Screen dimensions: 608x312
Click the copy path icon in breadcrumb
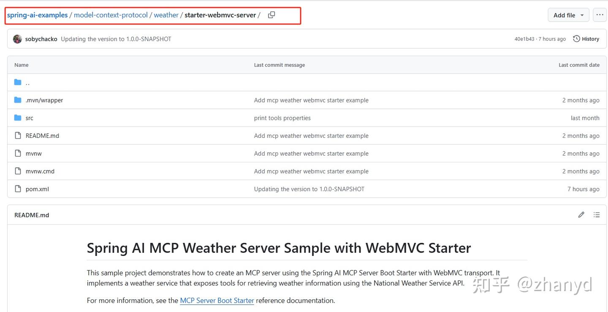271,14
